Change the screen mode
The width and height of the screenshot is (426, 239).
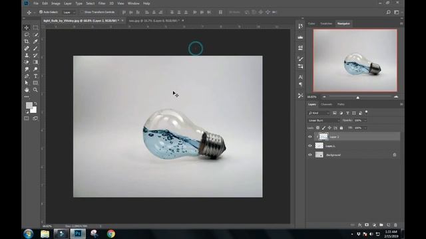(35, 118)
